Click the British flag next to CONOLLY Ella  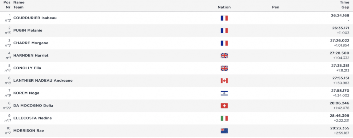[x=224, y=68]
